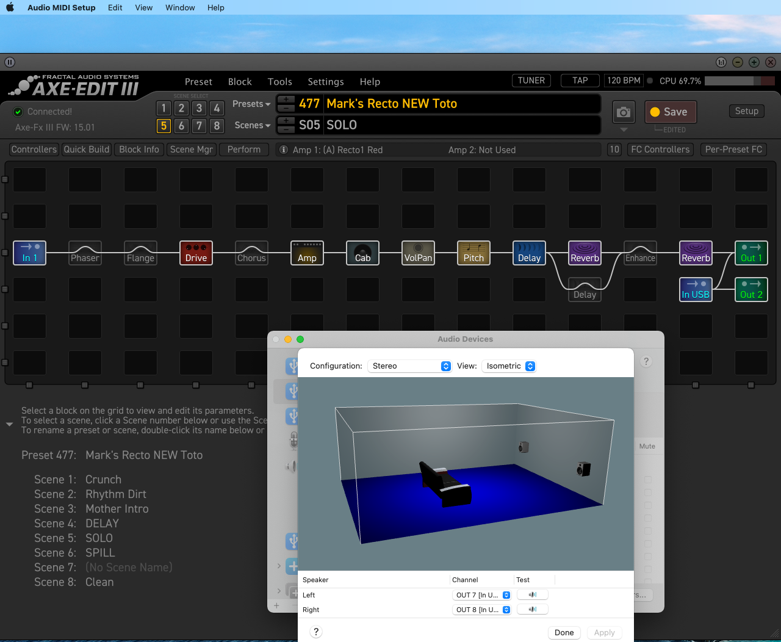Switch to scene 2 button

(181, 109)
